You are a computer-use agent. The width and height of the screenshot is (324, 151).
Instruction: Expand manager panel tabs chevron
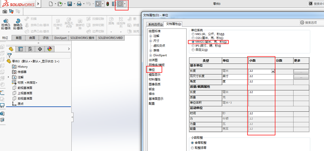pos(69,49)
